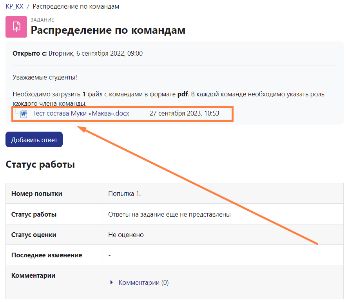The image size is (348, 302).
Task: Open the Комментарии (0) link
Action: [143, 282]
